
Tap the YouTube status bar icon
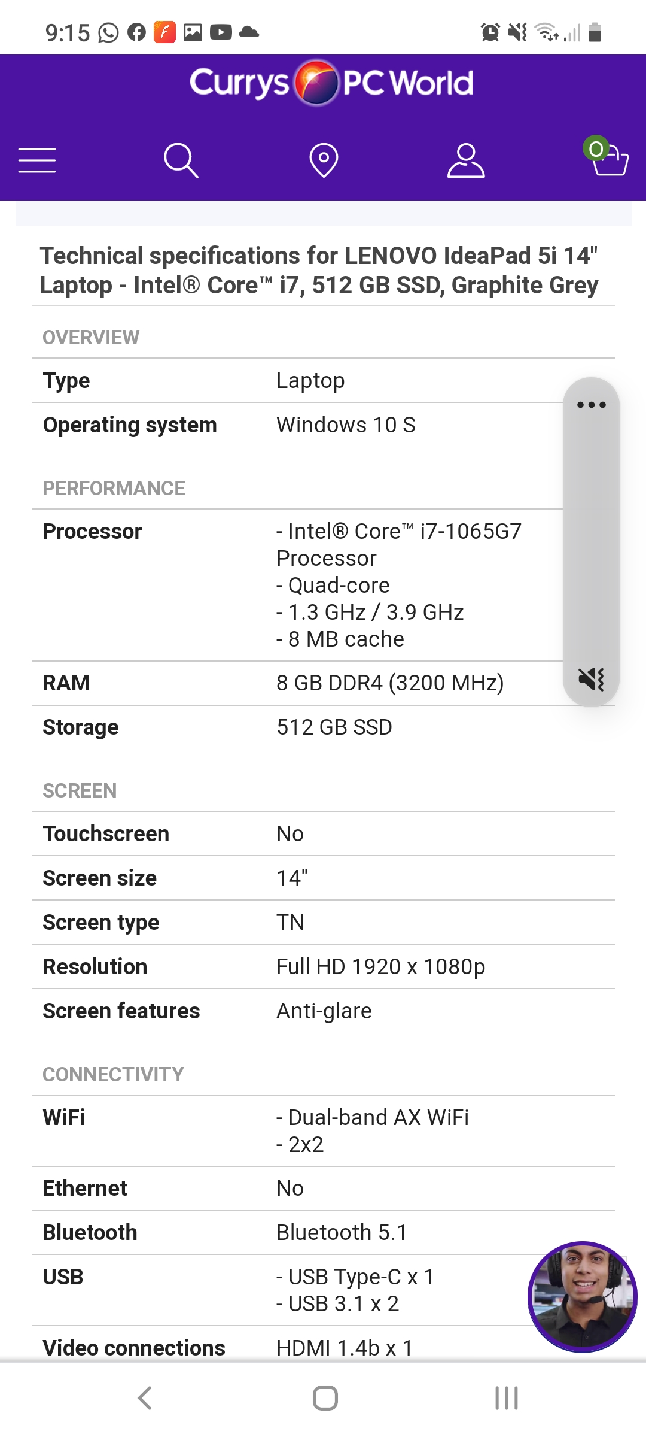[221, 32]
